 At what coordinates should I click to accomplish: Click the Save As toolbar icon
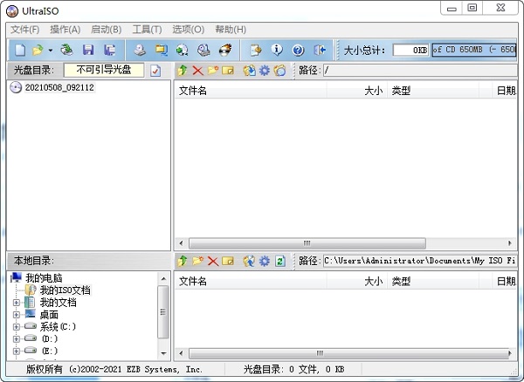109,51
